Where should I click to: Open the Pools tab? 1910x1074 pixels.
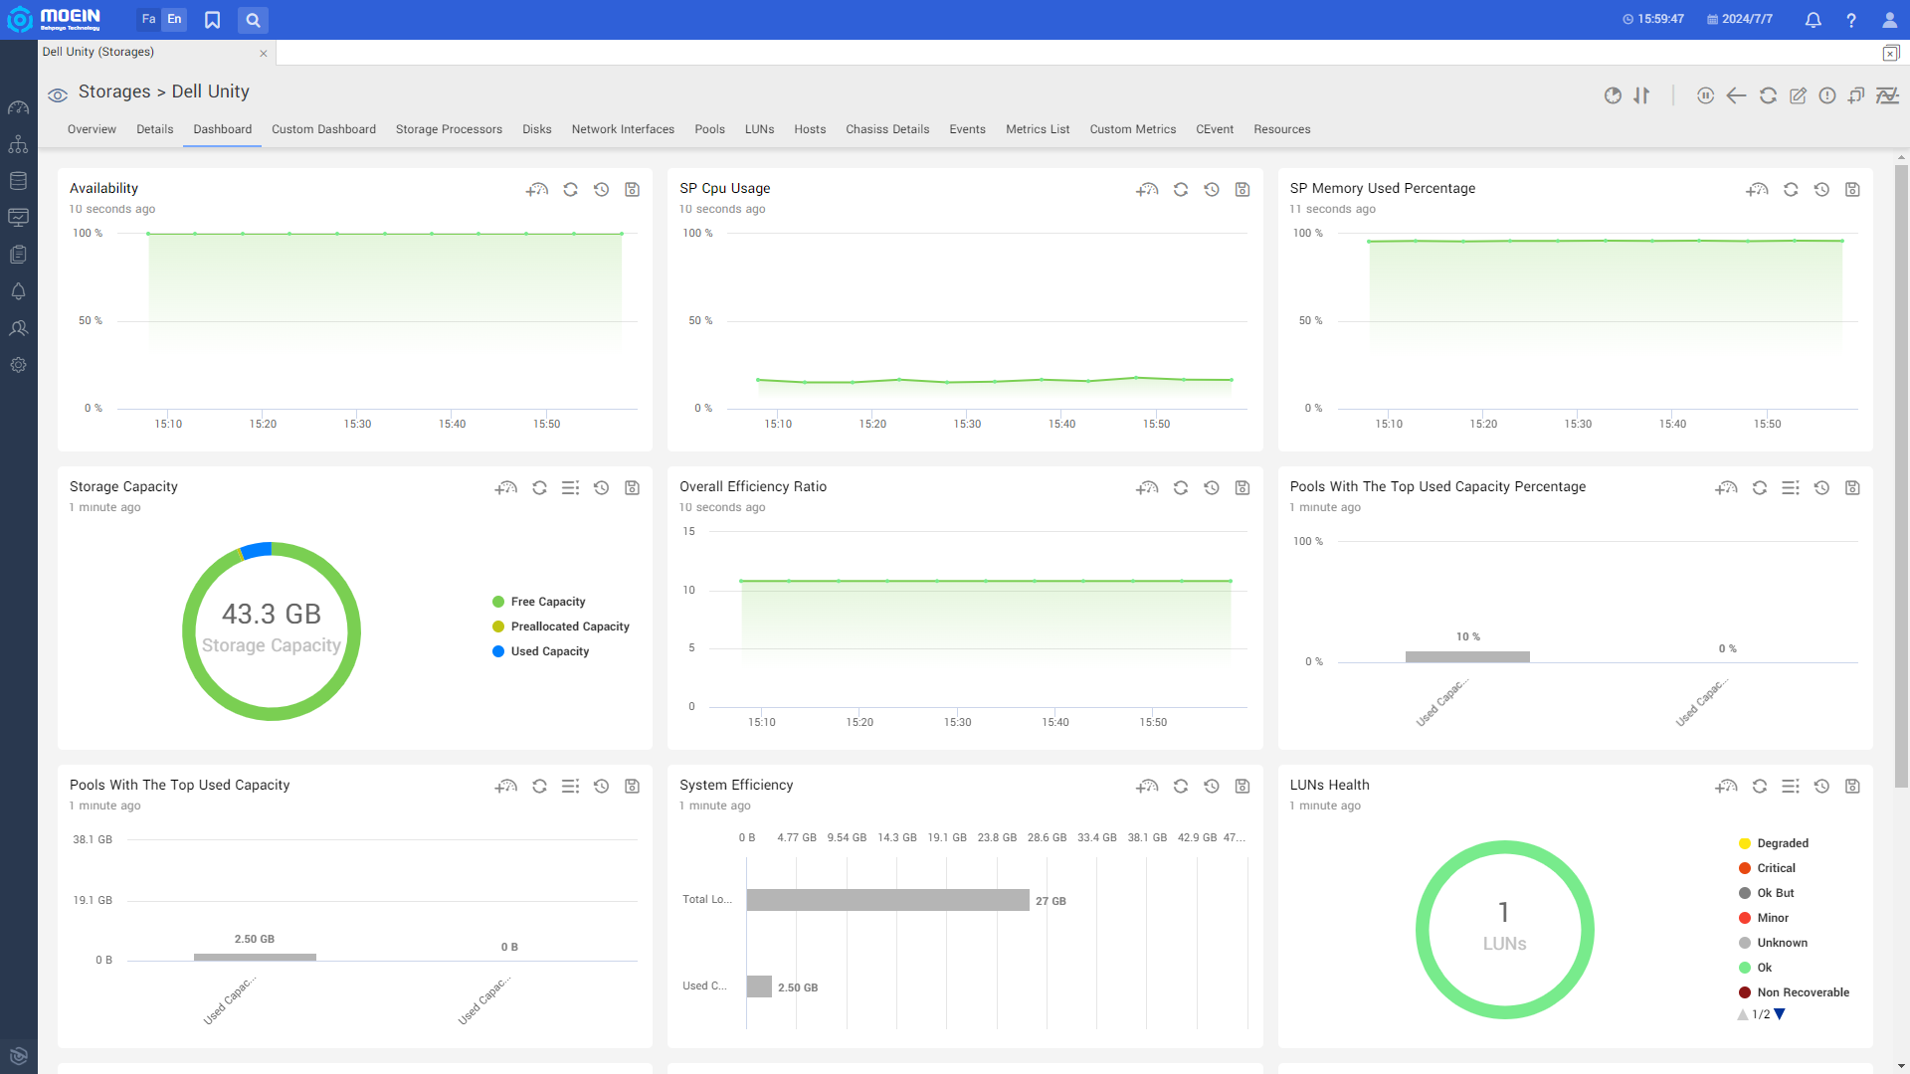(x=709, y=129)
